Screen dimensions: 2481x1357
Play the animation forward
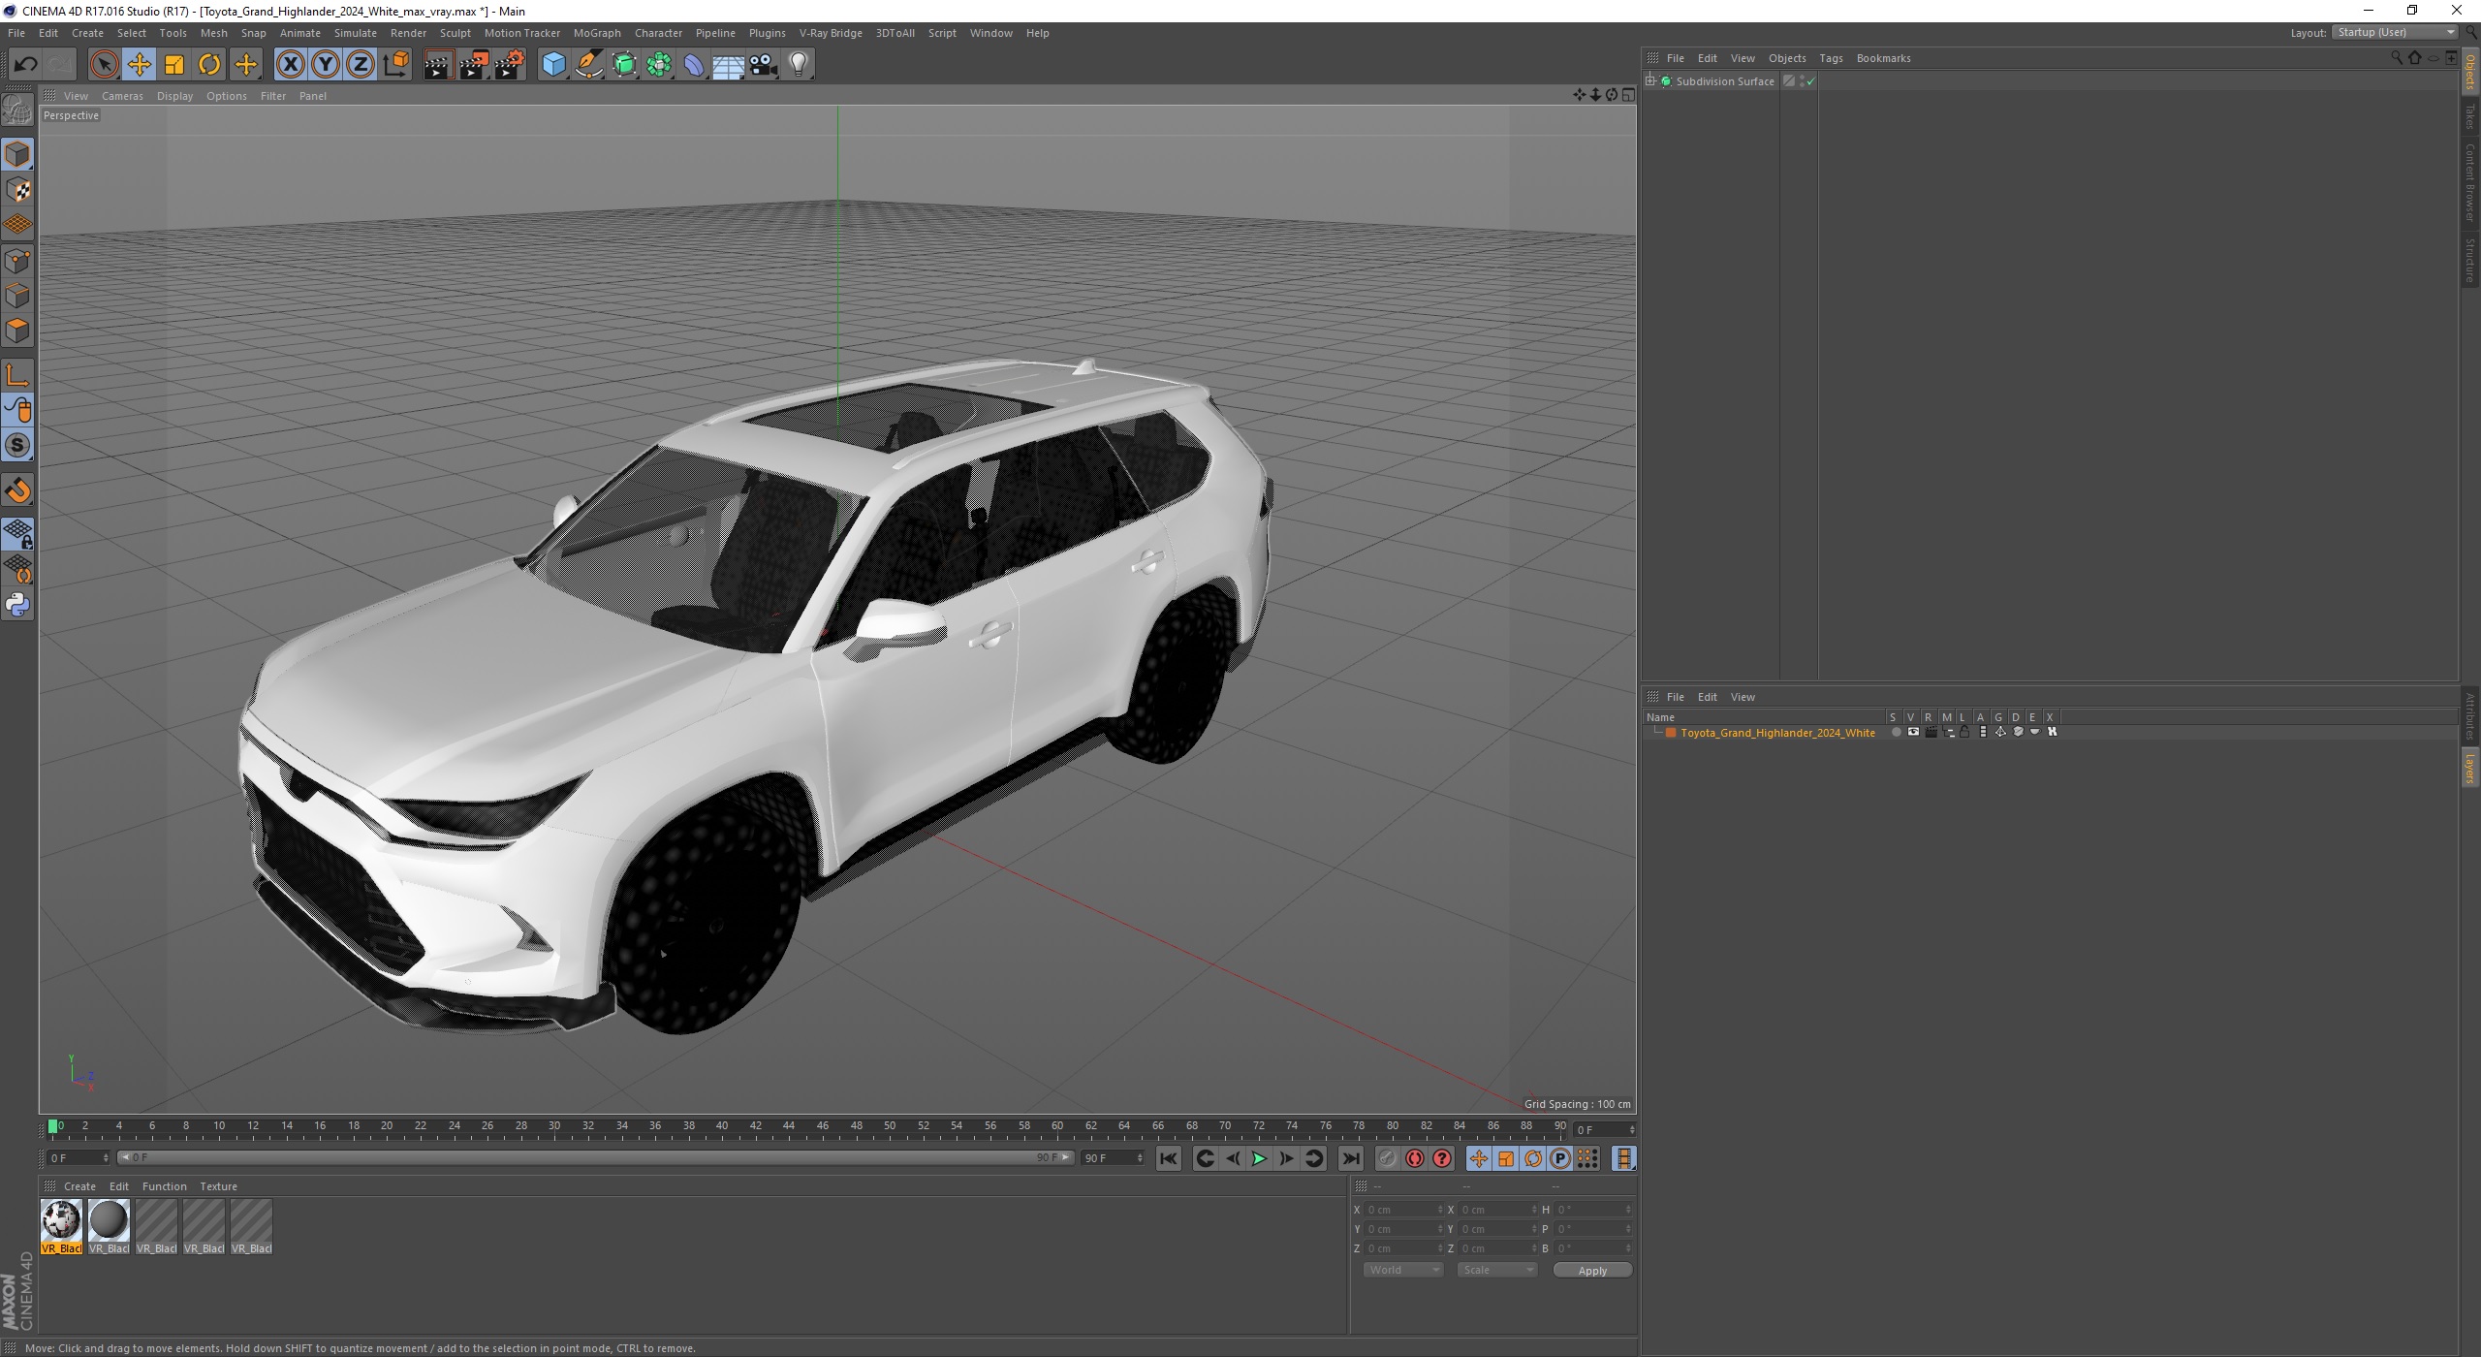(1259, 1158)
